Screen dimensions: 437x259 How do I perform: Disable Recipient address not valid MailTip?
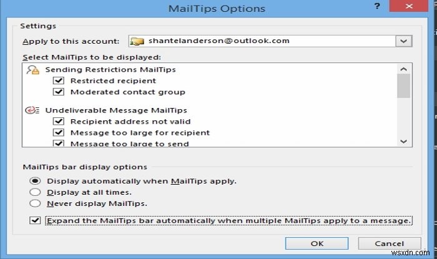click(59, 121)
